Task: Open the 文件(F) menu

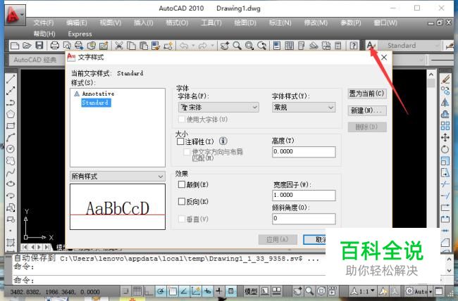Action: click(x=44, y=23)
